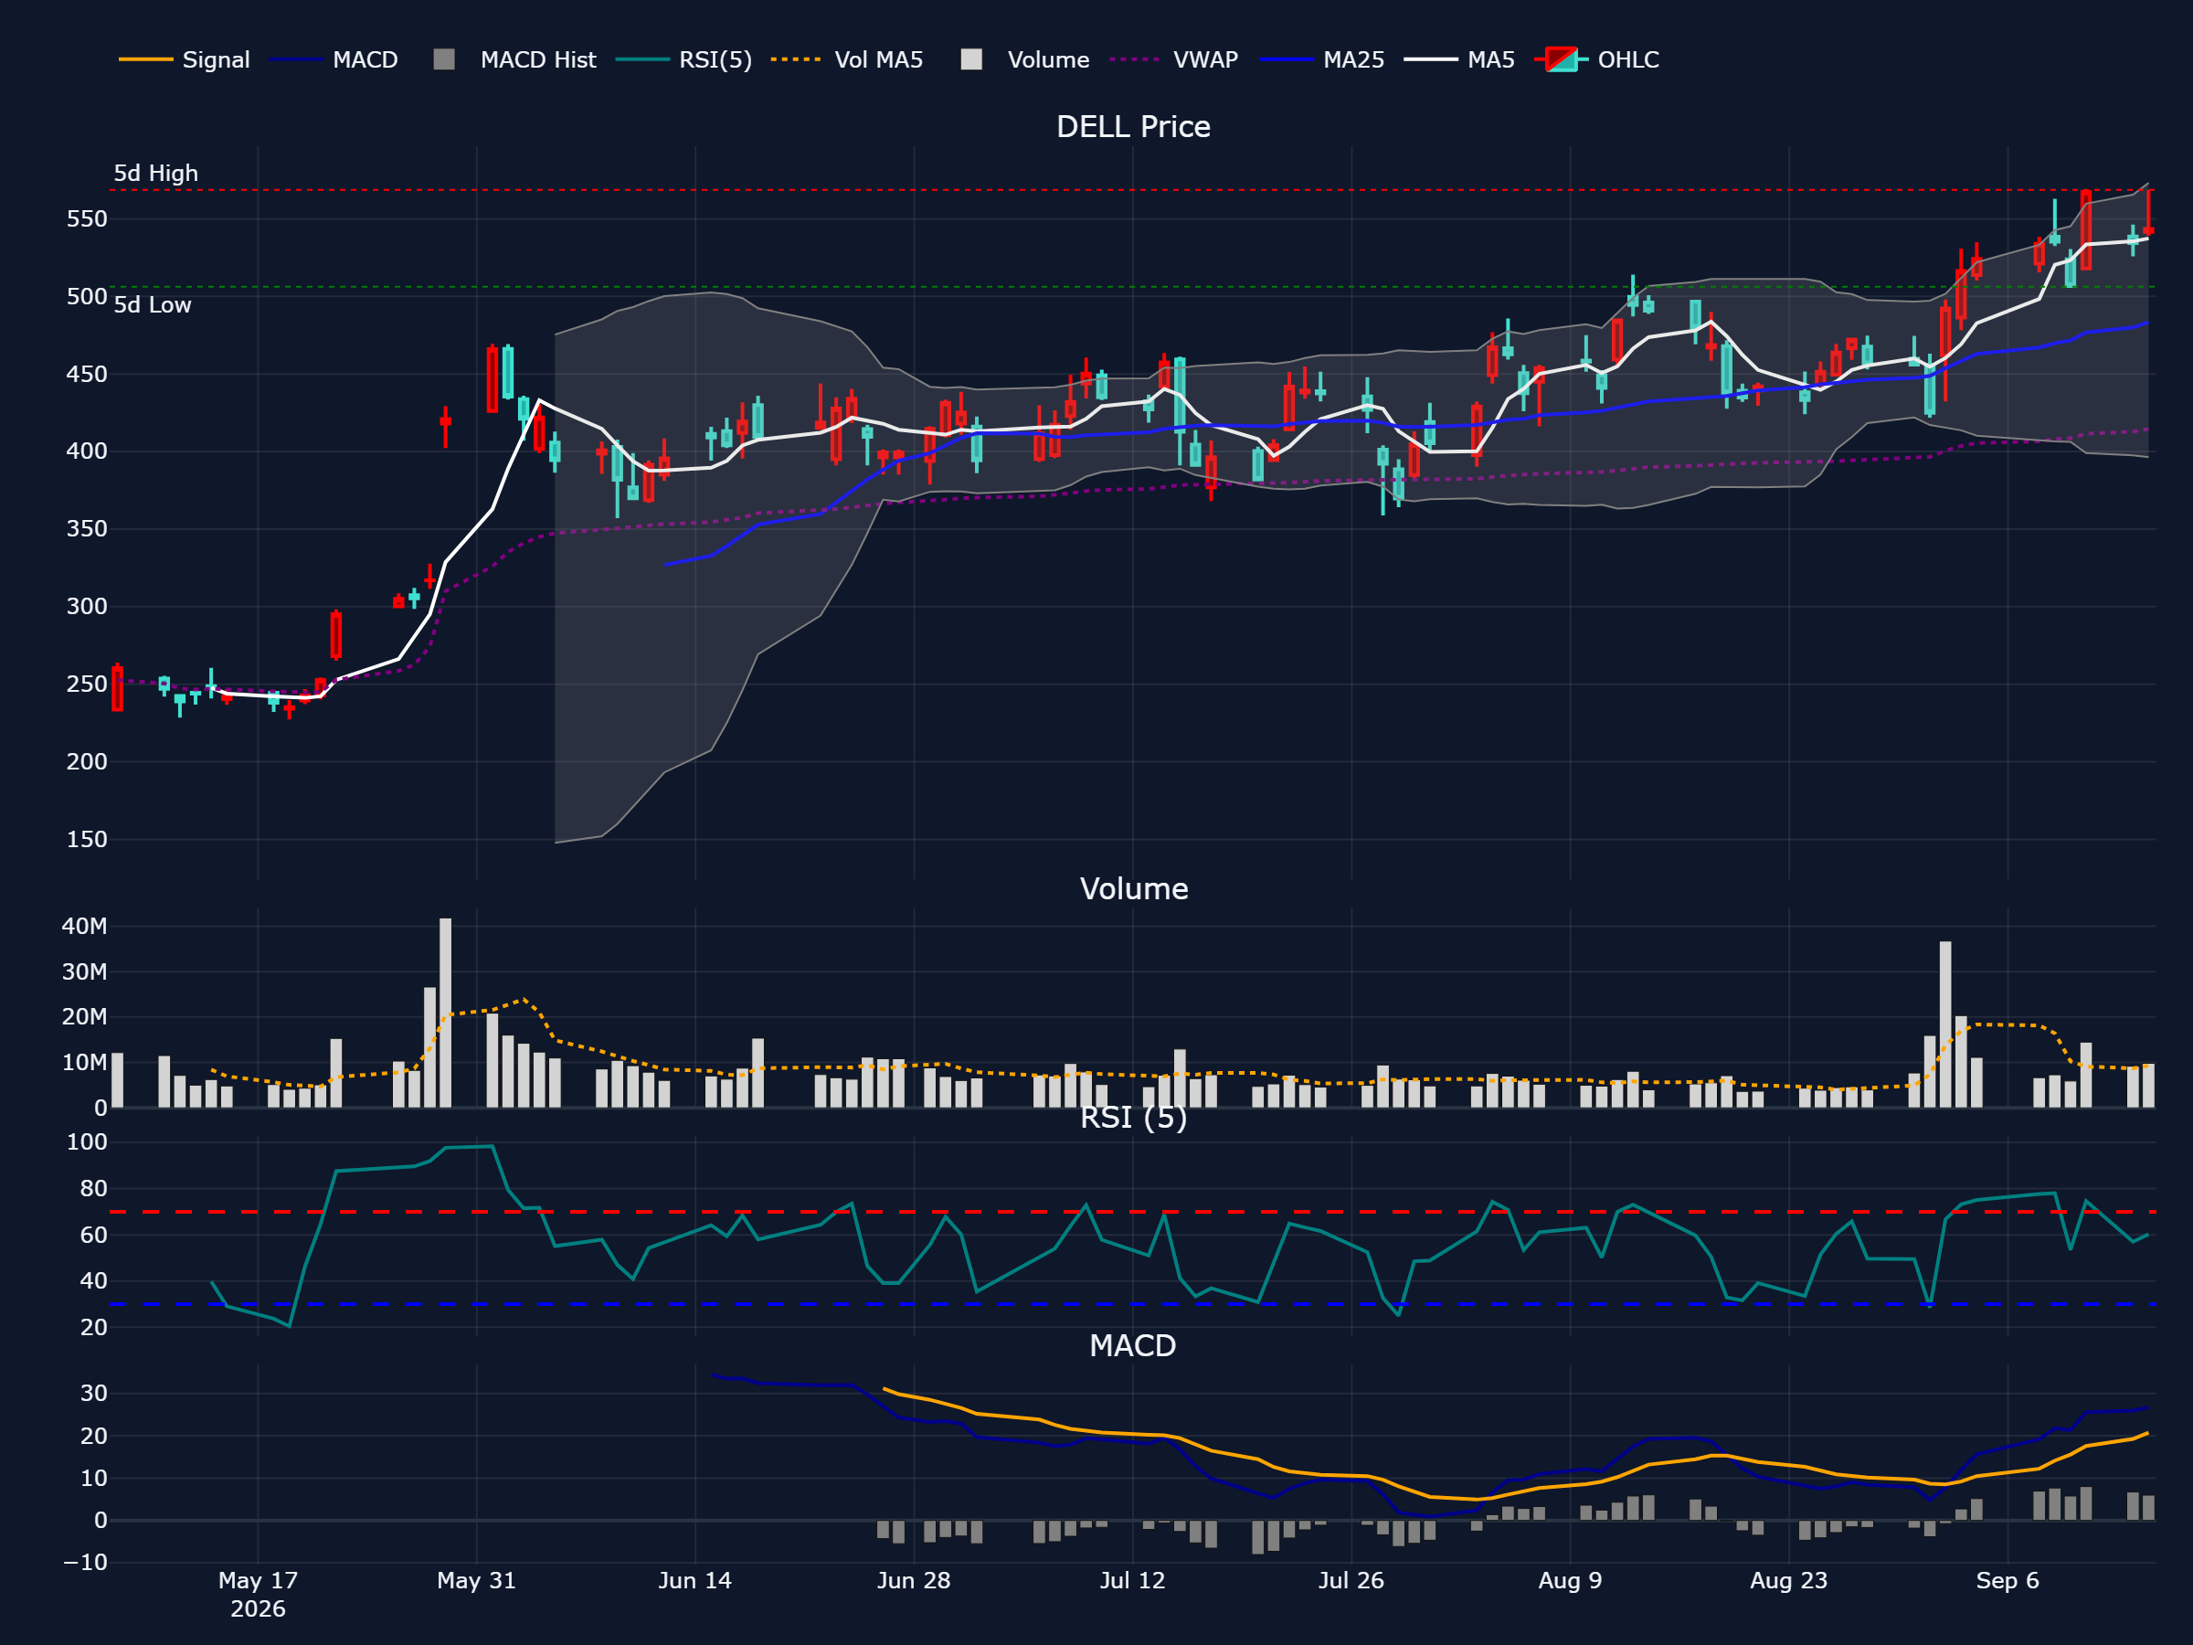Click the 150 price axis tick

(87, 840)
